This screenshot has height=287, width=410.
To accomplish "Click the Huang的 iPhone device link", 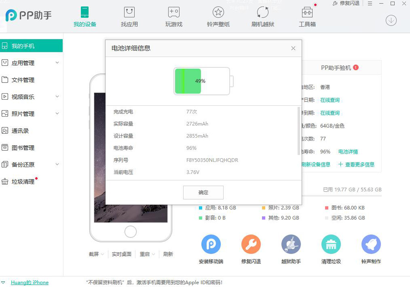I will (x=29, y=282).
